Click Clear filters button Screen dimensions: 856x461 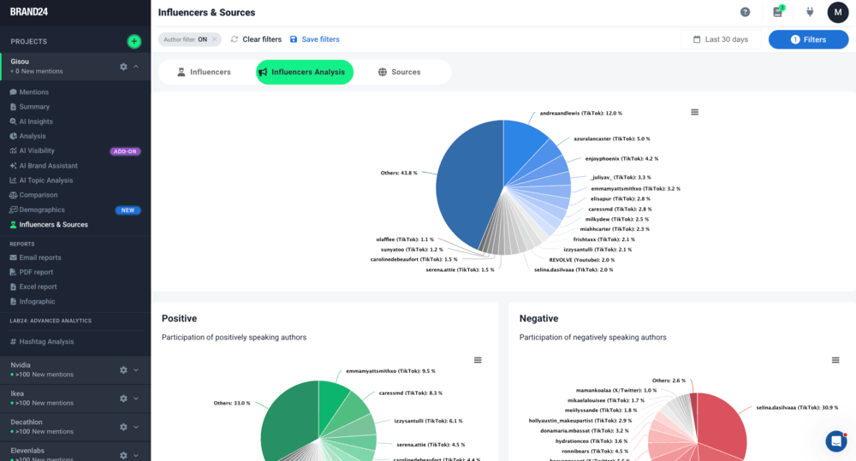click(x=256, y=39)
